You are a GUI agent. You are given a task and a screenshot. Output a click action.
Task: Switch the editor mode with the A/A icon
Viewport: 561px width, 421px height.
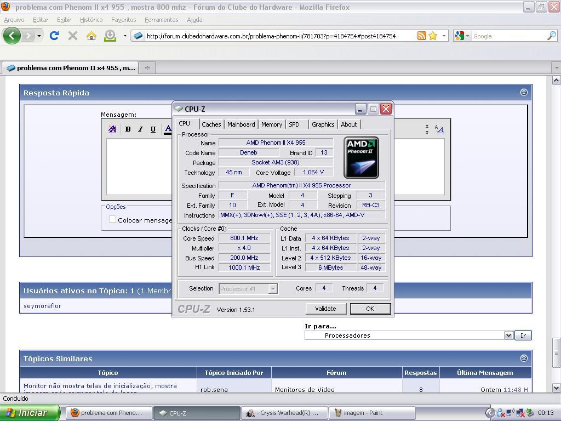coord(439,129)
